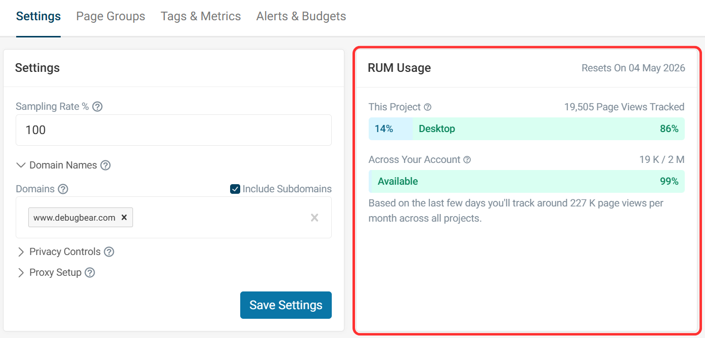
Task: Focus the Sampling Rate input field
Action: pos(173,130)
